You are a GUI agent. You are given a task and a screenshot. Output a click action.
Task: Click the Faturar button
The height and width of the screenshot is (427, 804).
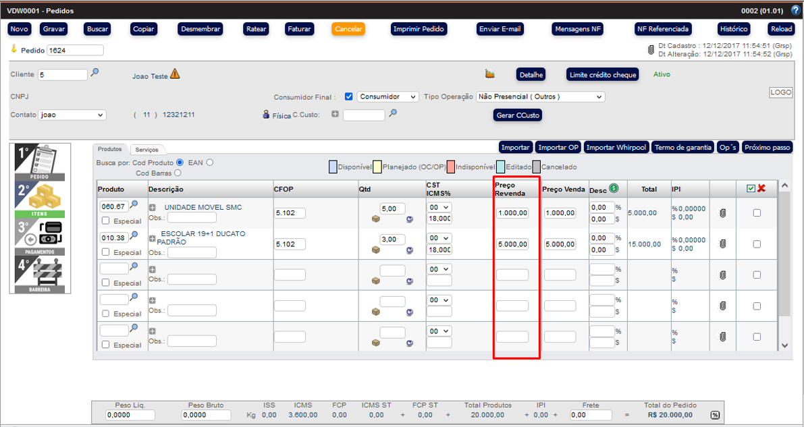tap(299, 29)
